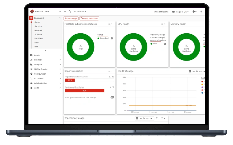The width and height of the screenshot is (233, 145).
Task: Click the Add widget button
Action: pyautogui.click(x=71, y=18)
